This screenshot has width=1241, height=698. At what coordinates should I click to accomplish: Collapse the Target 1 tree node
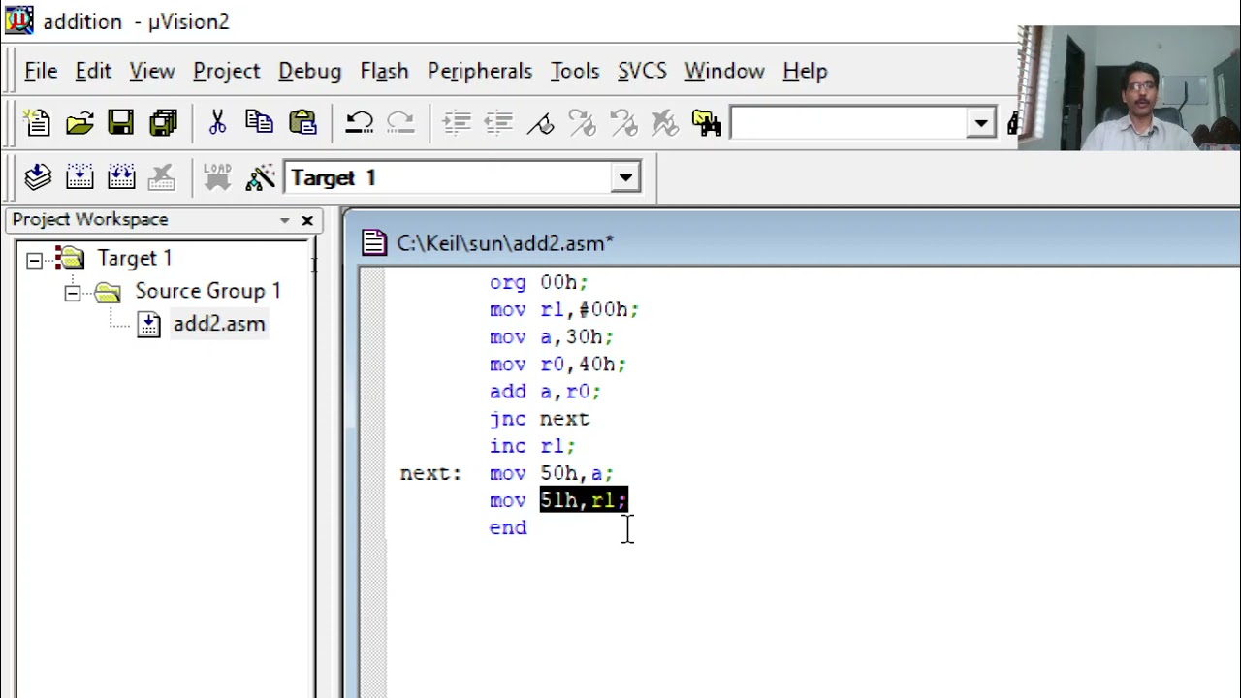[x=34, y=259]
